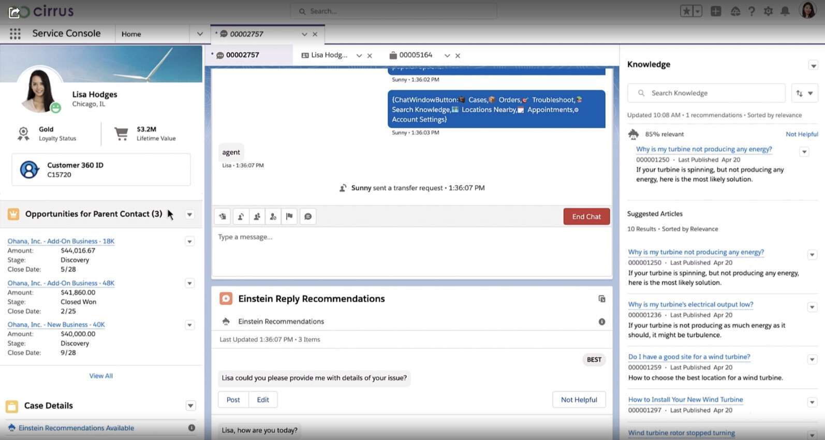
Task: Open actions menu for Add-On Business 18K
Action: tap(189, 242)
